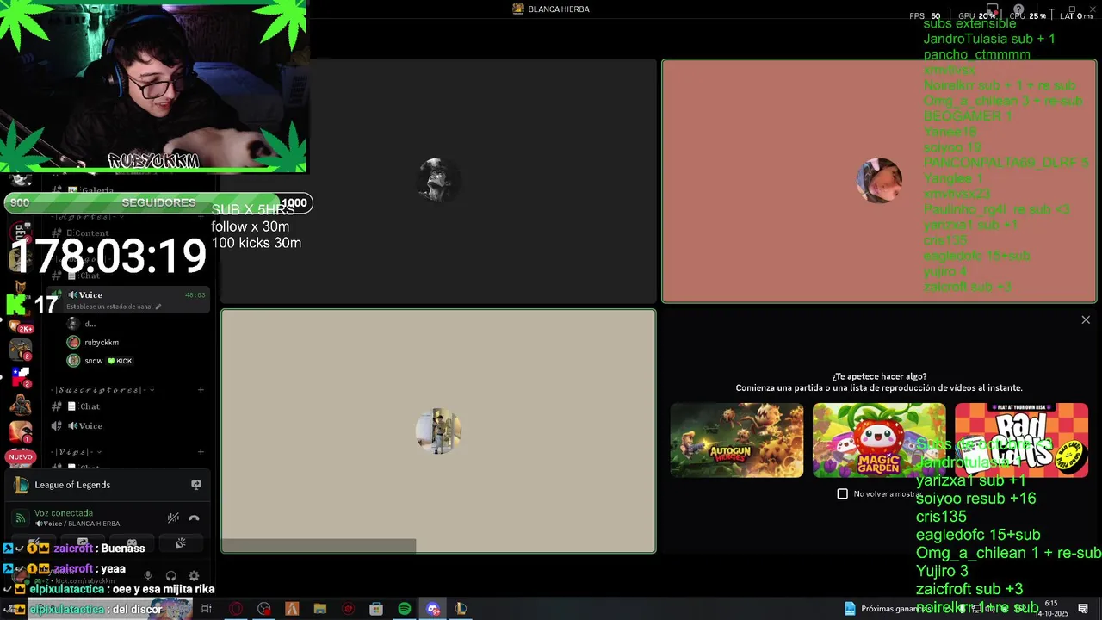Launch Autogun Heroes activity thumbnail
Viewport: 1102px width, 620px height.
[x=737, y=440]
